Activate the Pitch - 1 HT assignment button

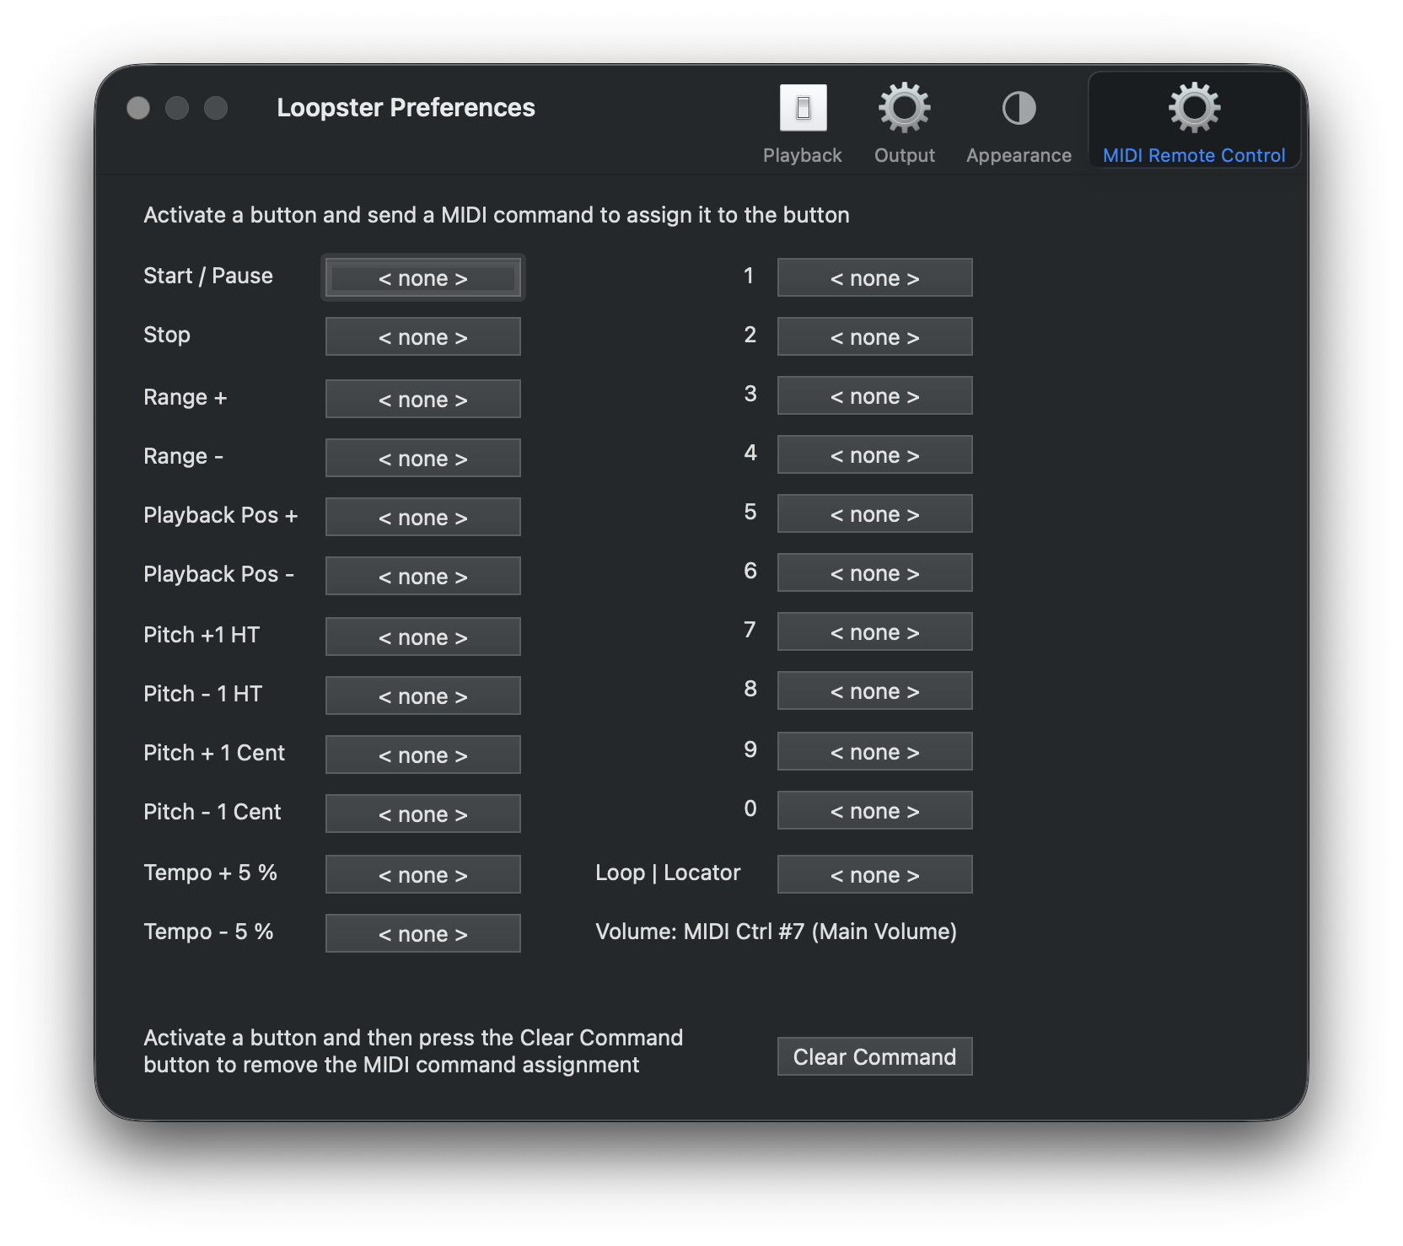tap(423, 696)
